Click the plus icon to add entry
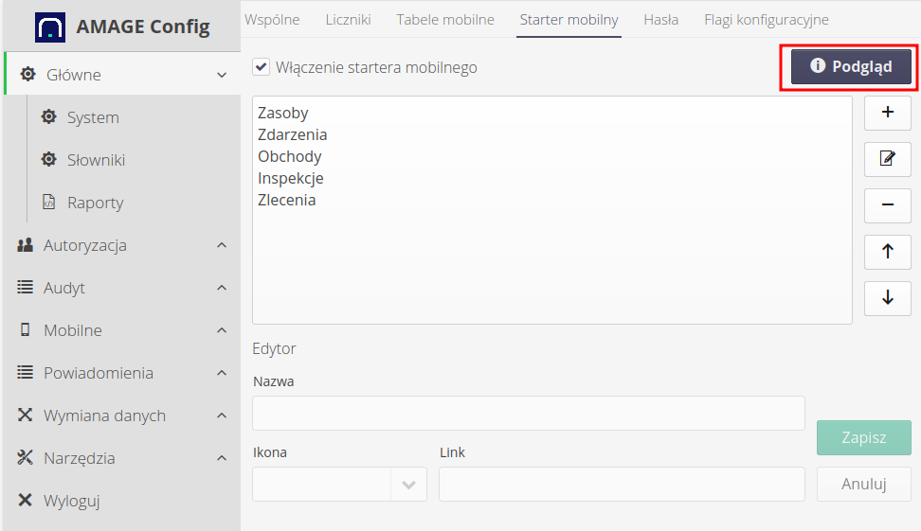Screen dimensions: 921x531 [888, 113]
